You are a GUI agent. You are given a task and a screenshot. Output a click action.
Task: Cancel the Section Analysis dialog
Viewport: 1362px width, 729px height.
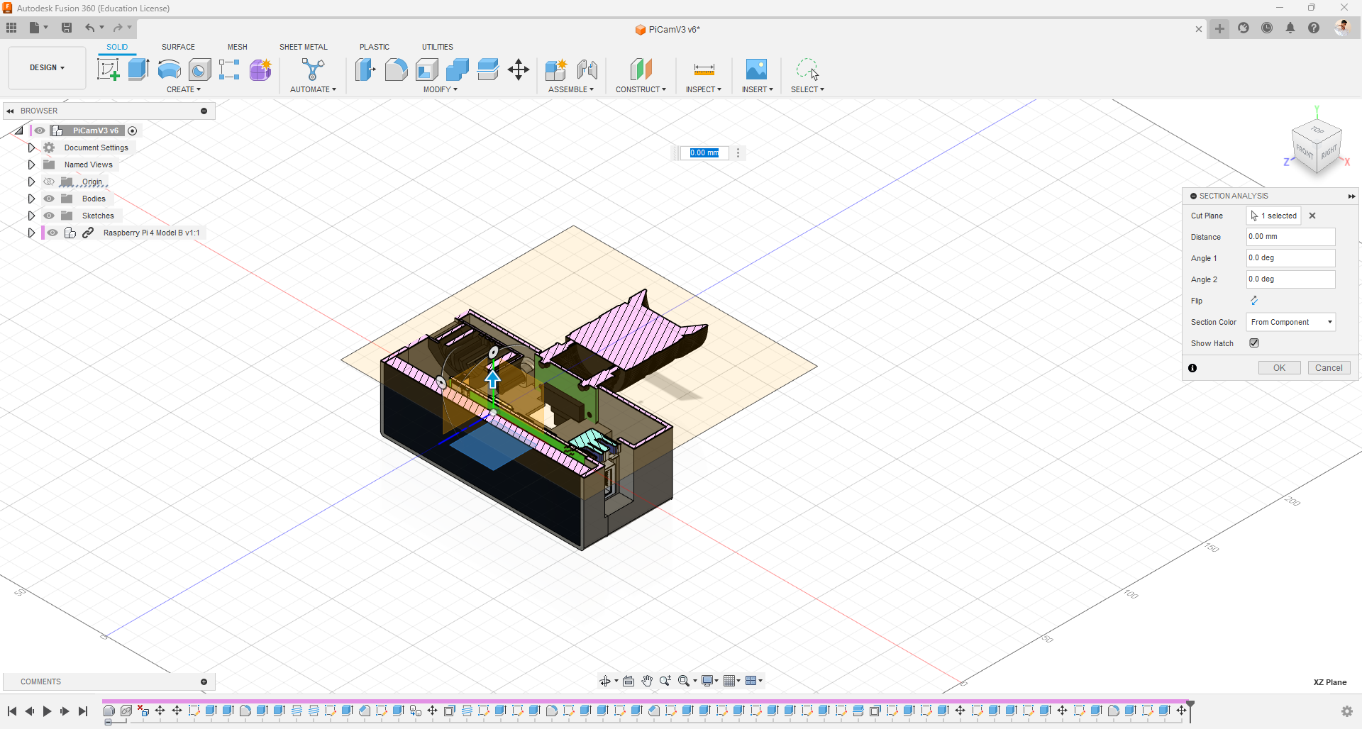pyautogui.click(x=1329, y=368)
